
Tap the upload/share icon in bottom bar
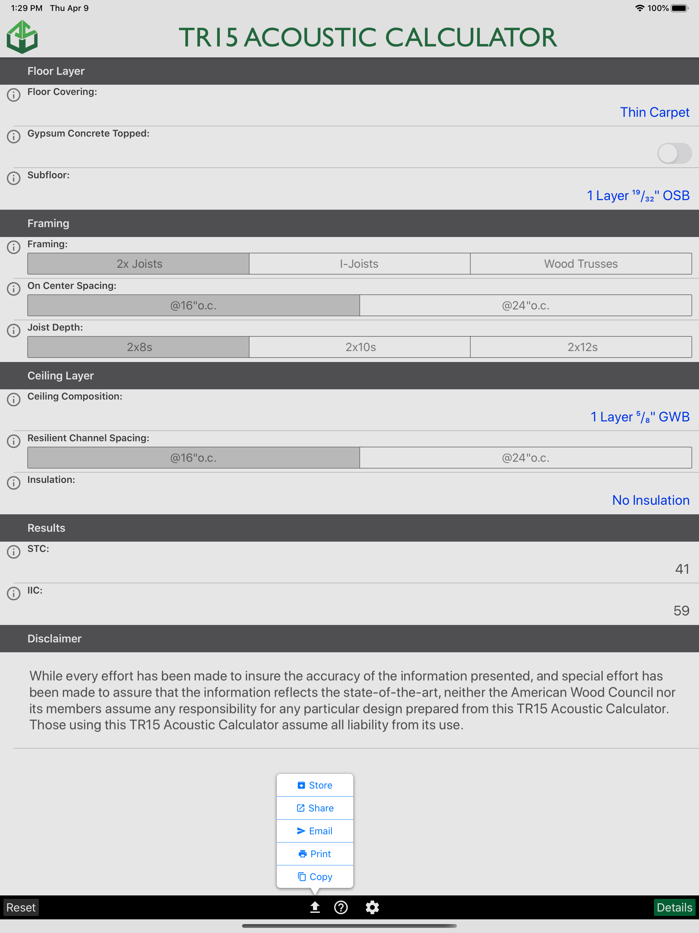pos(315,907)
